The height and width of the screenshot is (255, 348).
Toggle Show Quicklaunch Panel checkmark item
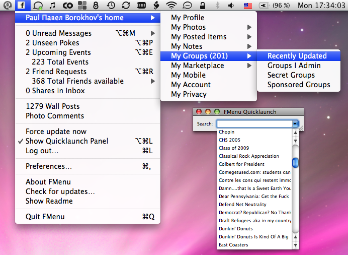(x=88, y=141)
